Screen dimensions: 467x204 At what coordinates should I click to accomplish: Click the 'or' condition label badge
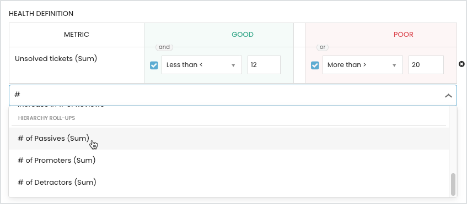[x=323, y=47]
